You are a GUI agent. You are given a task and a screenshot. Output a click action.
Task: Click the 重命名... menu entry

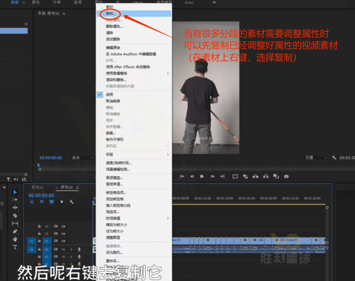coord(113,261)
